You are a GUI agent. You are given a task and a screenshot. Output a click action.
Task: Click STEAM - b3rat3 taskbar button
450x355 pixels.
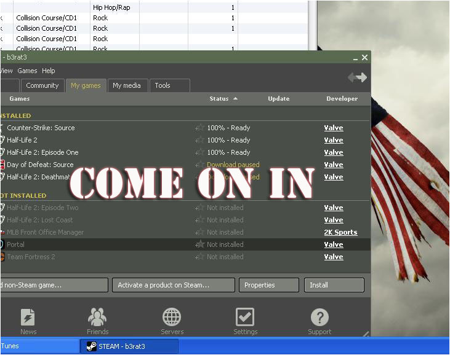click(129, 346)
